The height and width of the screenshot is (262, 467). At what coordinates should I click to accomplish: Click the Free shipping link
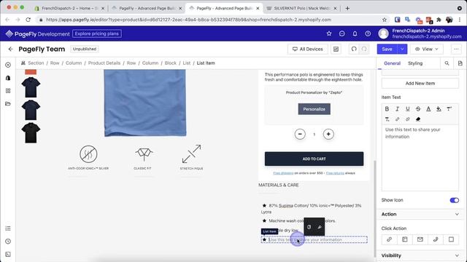(283, 173)
